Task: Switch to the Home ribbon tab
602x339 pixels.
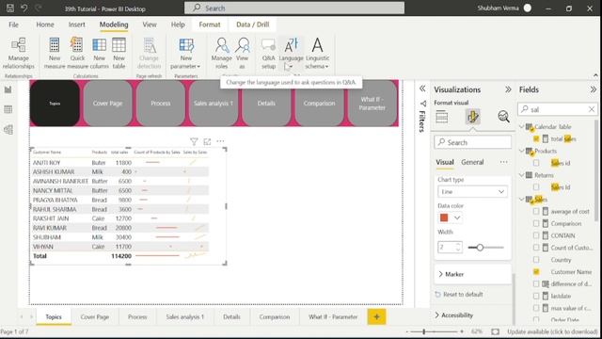Action: pos(45,24)
